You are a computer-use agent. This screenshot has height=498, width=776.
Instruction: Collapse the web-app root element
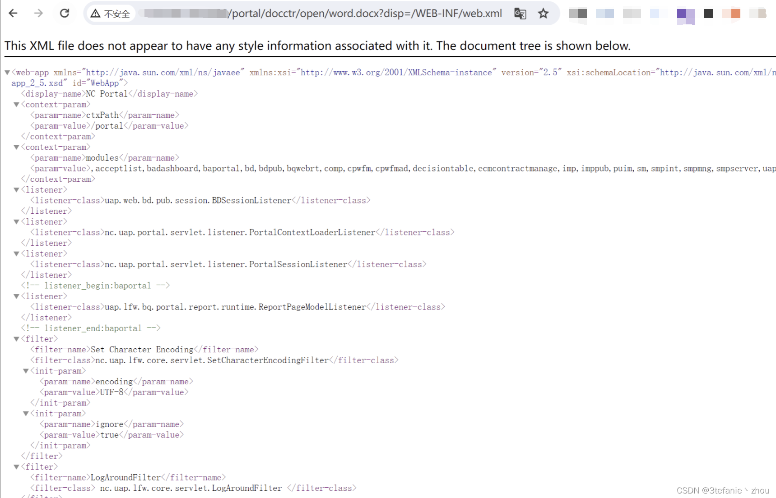coord(7,73)
